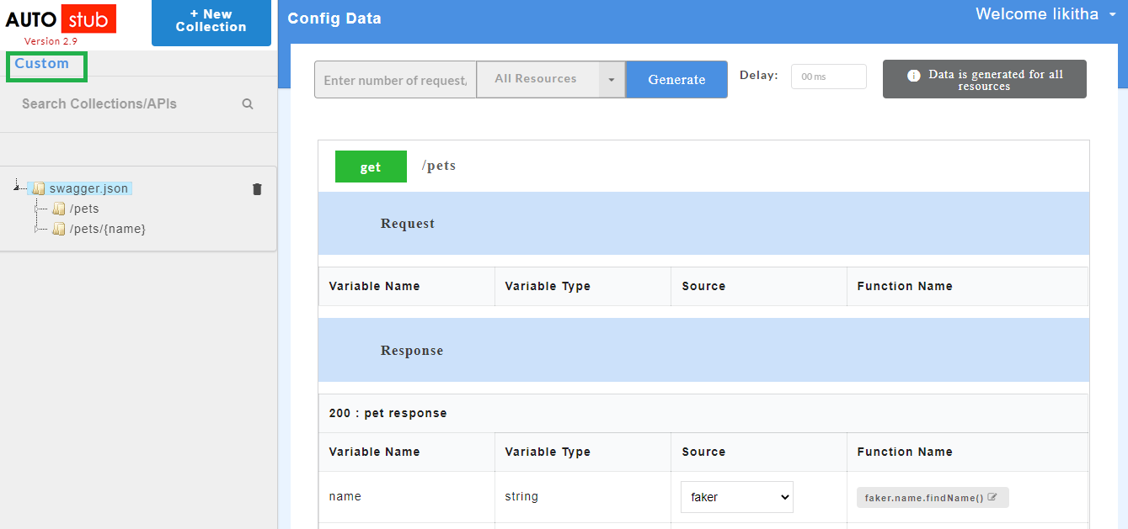Select /pets in the collections tree
This screenshot has width=1128, height=529.
pyautogui.click(x=85, y=209)
